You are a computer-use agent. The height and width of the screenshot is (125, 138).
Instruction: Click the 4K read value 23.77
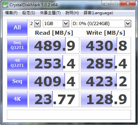tap(54, 99)
